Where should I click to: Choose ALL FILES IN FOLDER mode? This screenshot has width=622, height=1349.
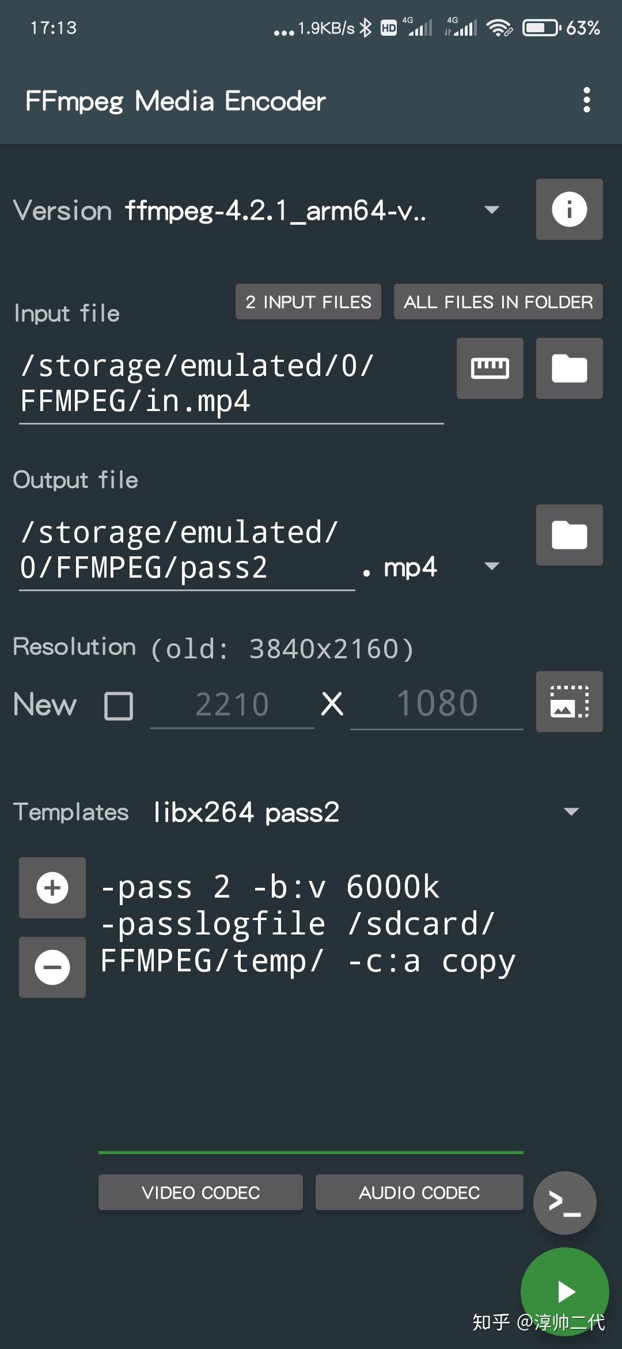[498, 302]
